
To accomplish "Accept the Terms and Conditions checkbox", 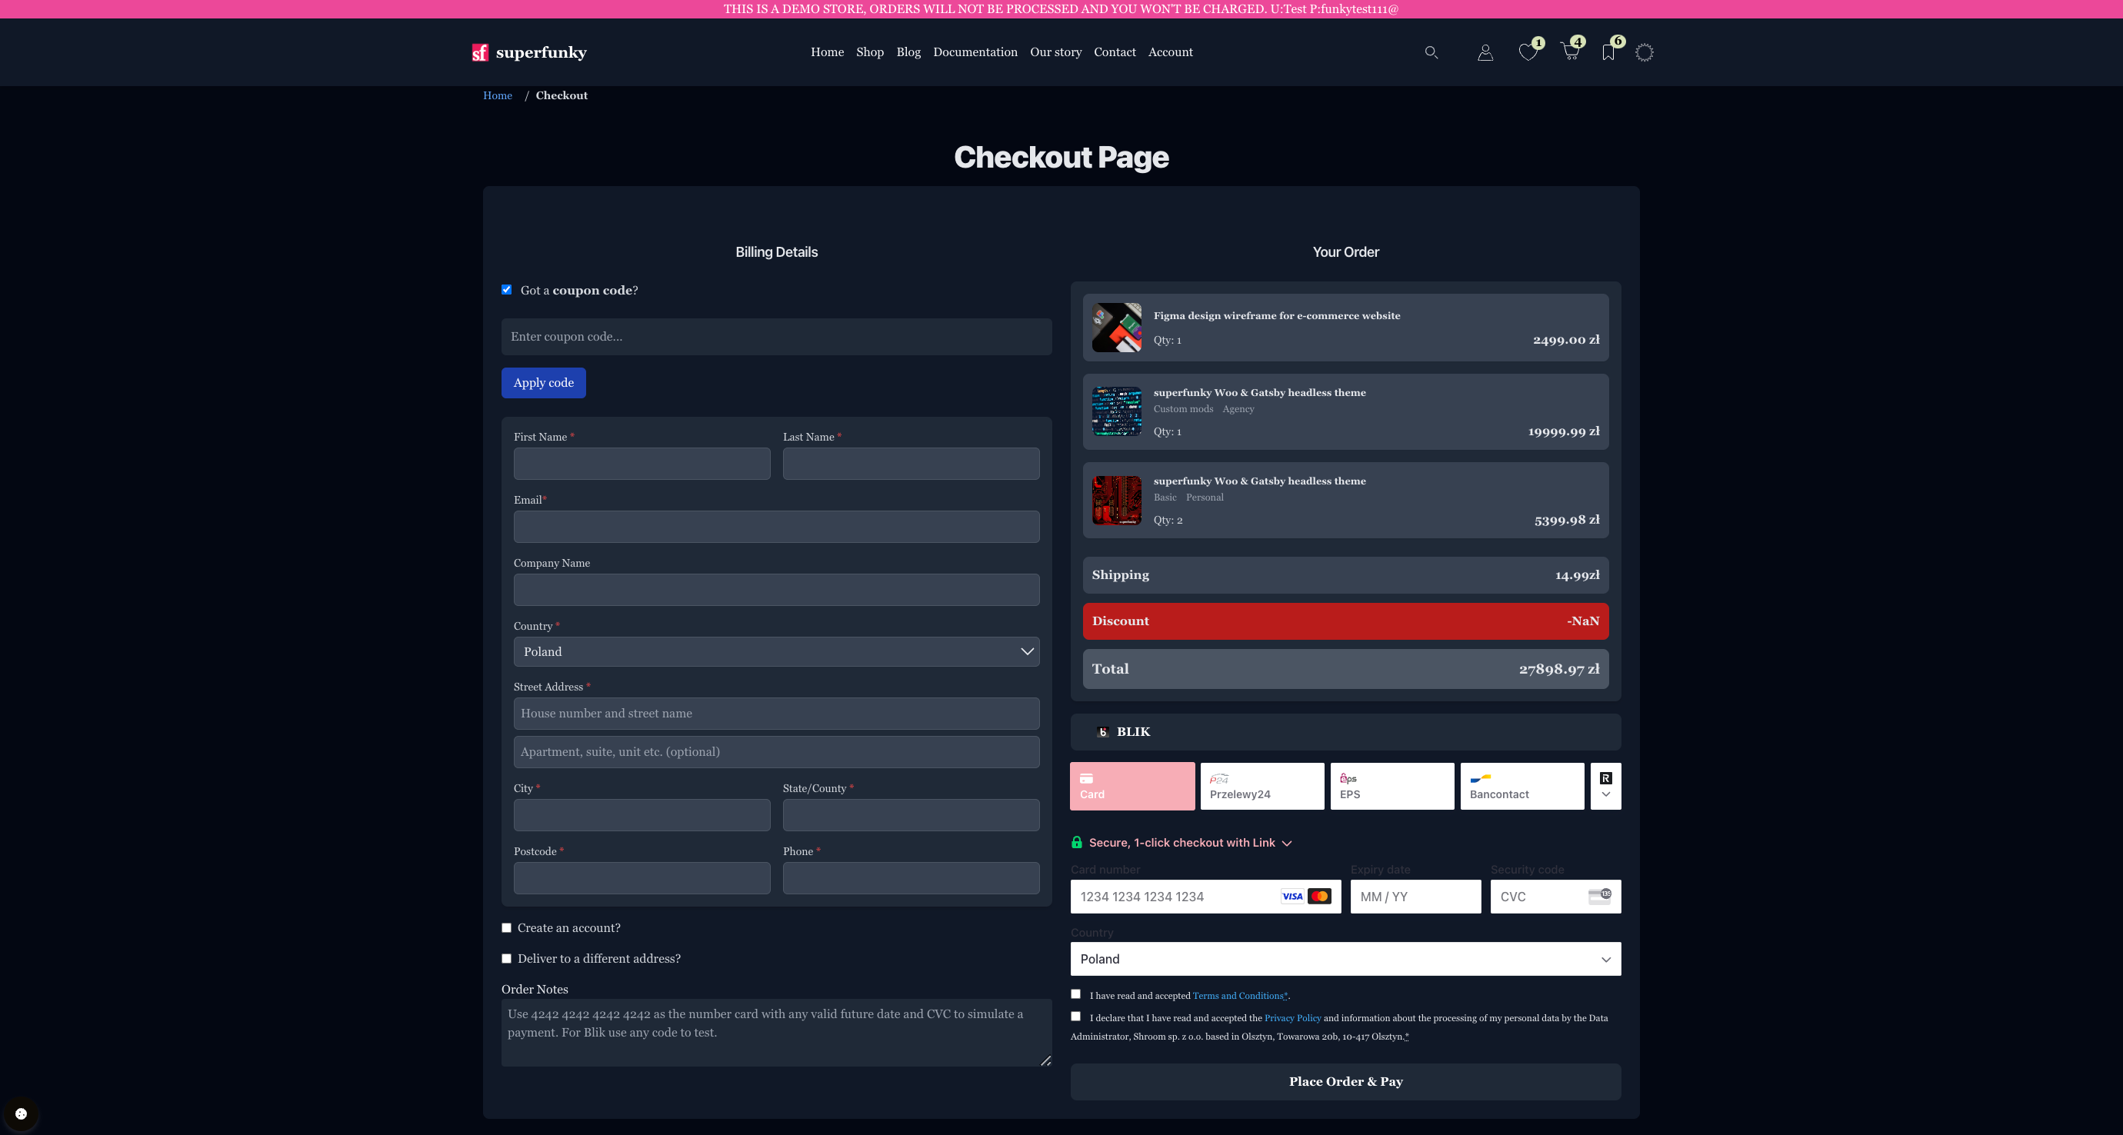I will 1075,994.
